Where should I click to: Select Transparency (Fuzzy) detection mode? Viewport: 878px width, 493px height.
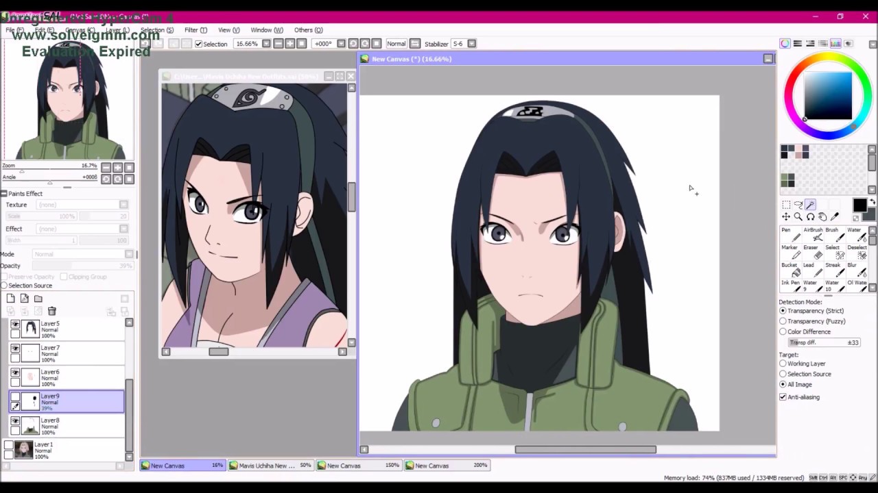click(x=783, y=321)
